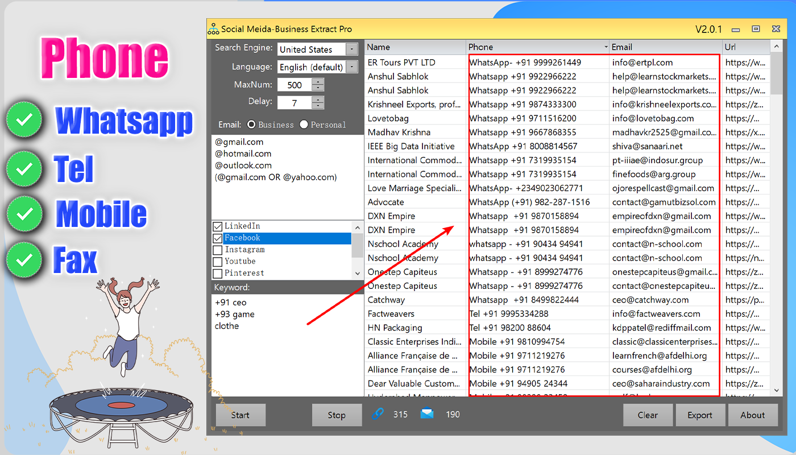Click the maximize window icon
Screen dimensions: 796x455
[x=756, y=29]
